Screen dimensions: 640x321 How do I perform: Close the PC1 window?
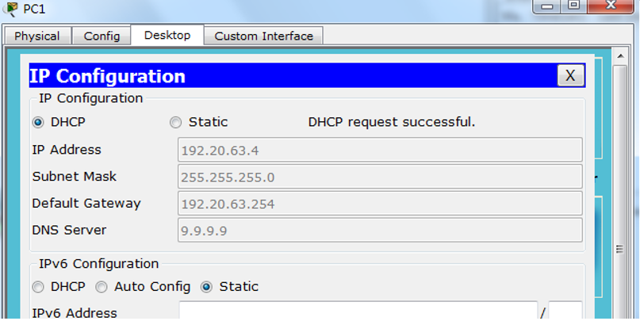611,6
